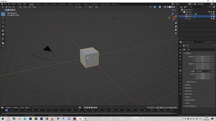This screenshot has height=121, width=216.
Task: Play the animation forward
Action: pyautogui.click(x=91, y=108)
